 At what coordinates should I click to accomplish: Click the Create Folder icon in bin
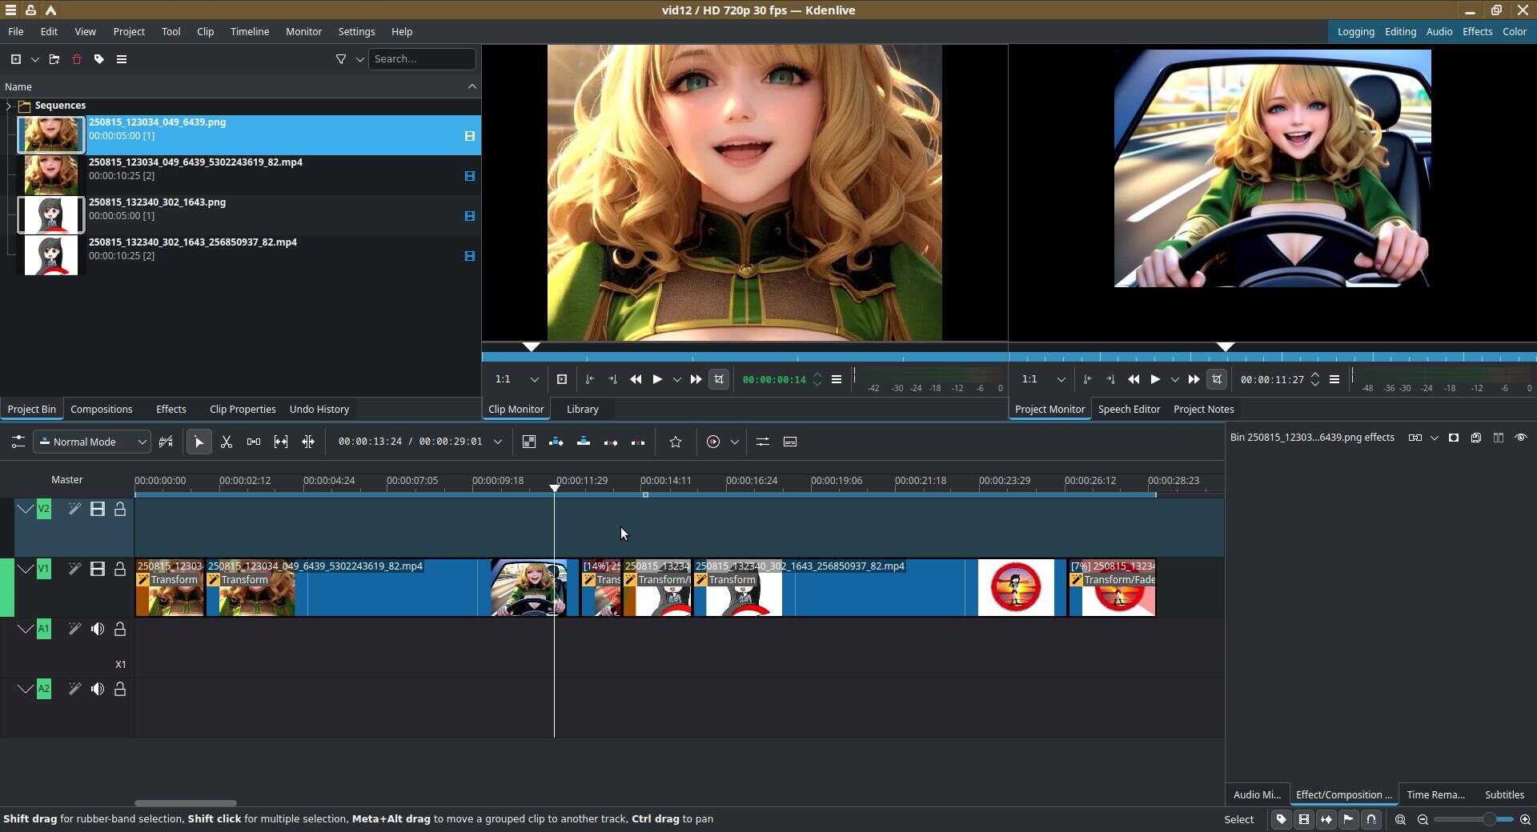tap(54, 59)
